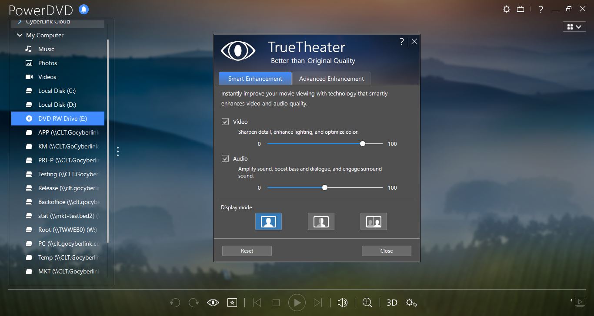This screenshot has width=594, height=316.
Task: Switch to the Advanced Enhancement tab
Action: coord(331,79)
